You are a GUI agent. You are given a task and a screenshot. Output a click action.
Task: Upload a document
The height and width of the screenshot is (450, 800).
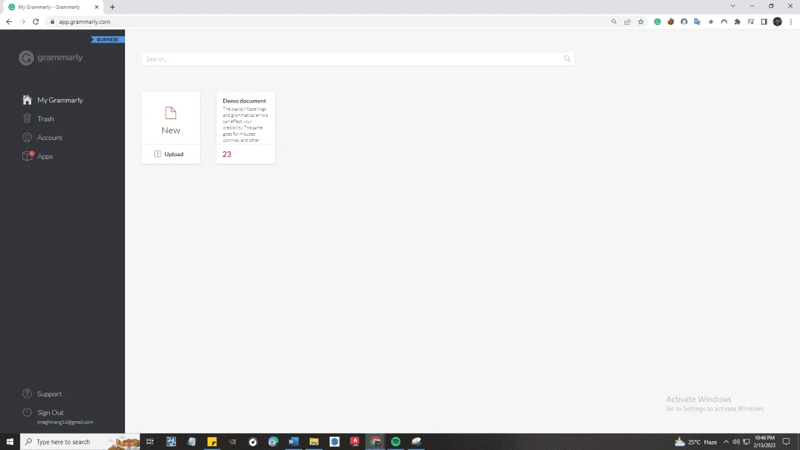(x=171, y=154)
